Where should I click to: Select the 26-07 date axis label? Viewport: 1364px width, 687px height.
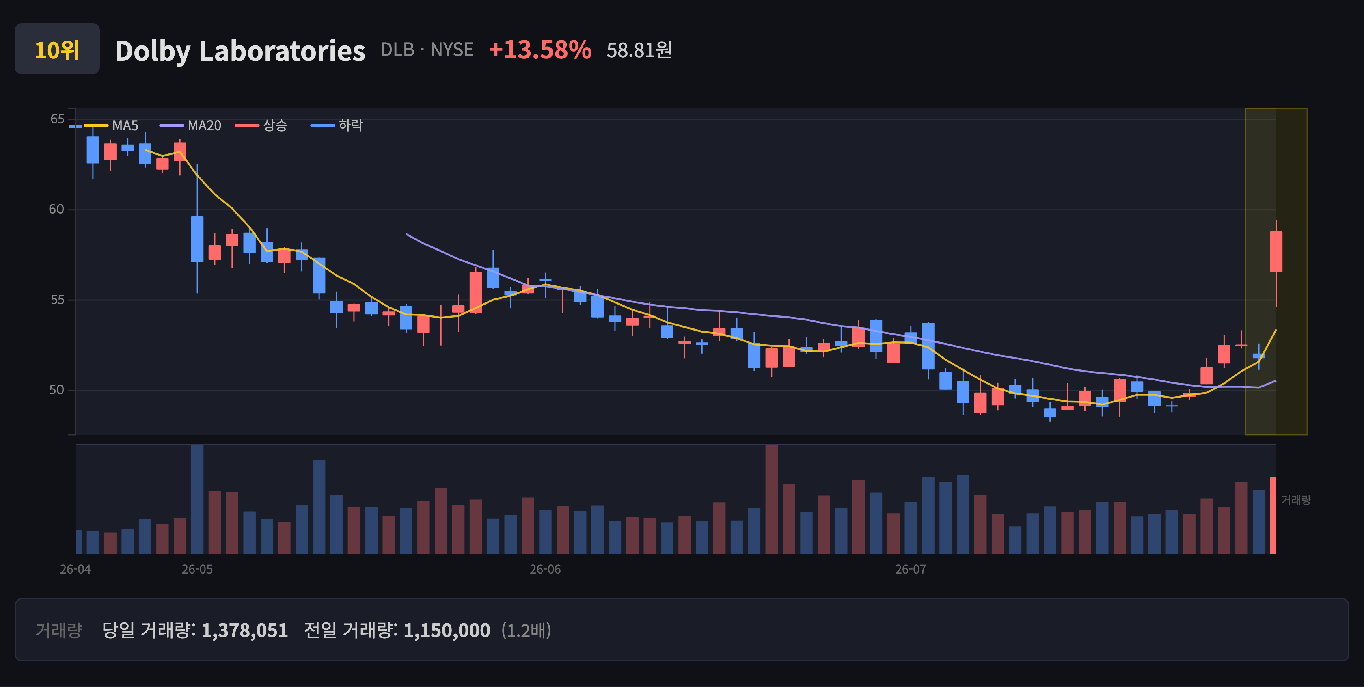[x=910, y=569]
